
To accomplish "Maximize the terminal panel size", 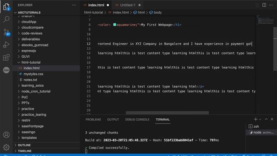I will click(266, 119).
